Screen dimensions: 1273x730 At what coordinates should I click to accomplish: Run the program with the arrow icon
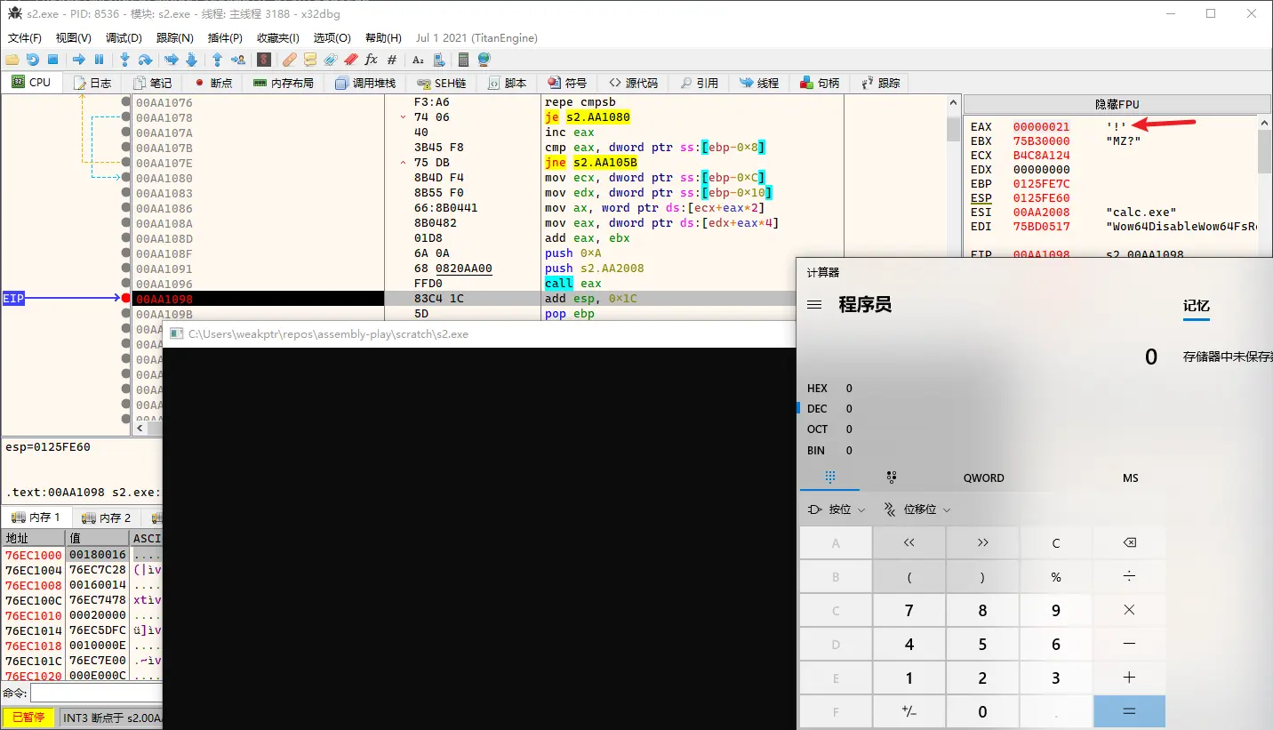coord(78,60)
